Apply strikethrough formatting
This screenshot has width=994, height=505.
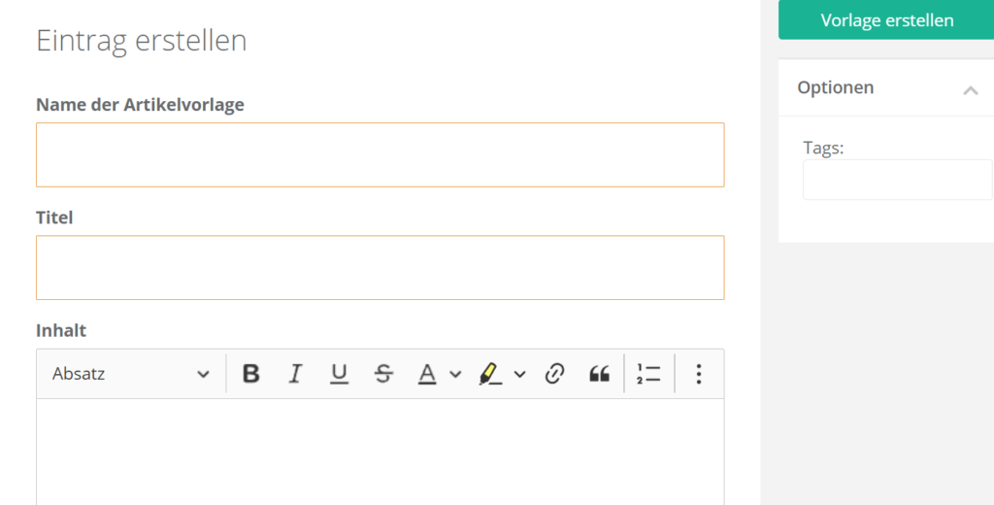[x=383, y=374]
